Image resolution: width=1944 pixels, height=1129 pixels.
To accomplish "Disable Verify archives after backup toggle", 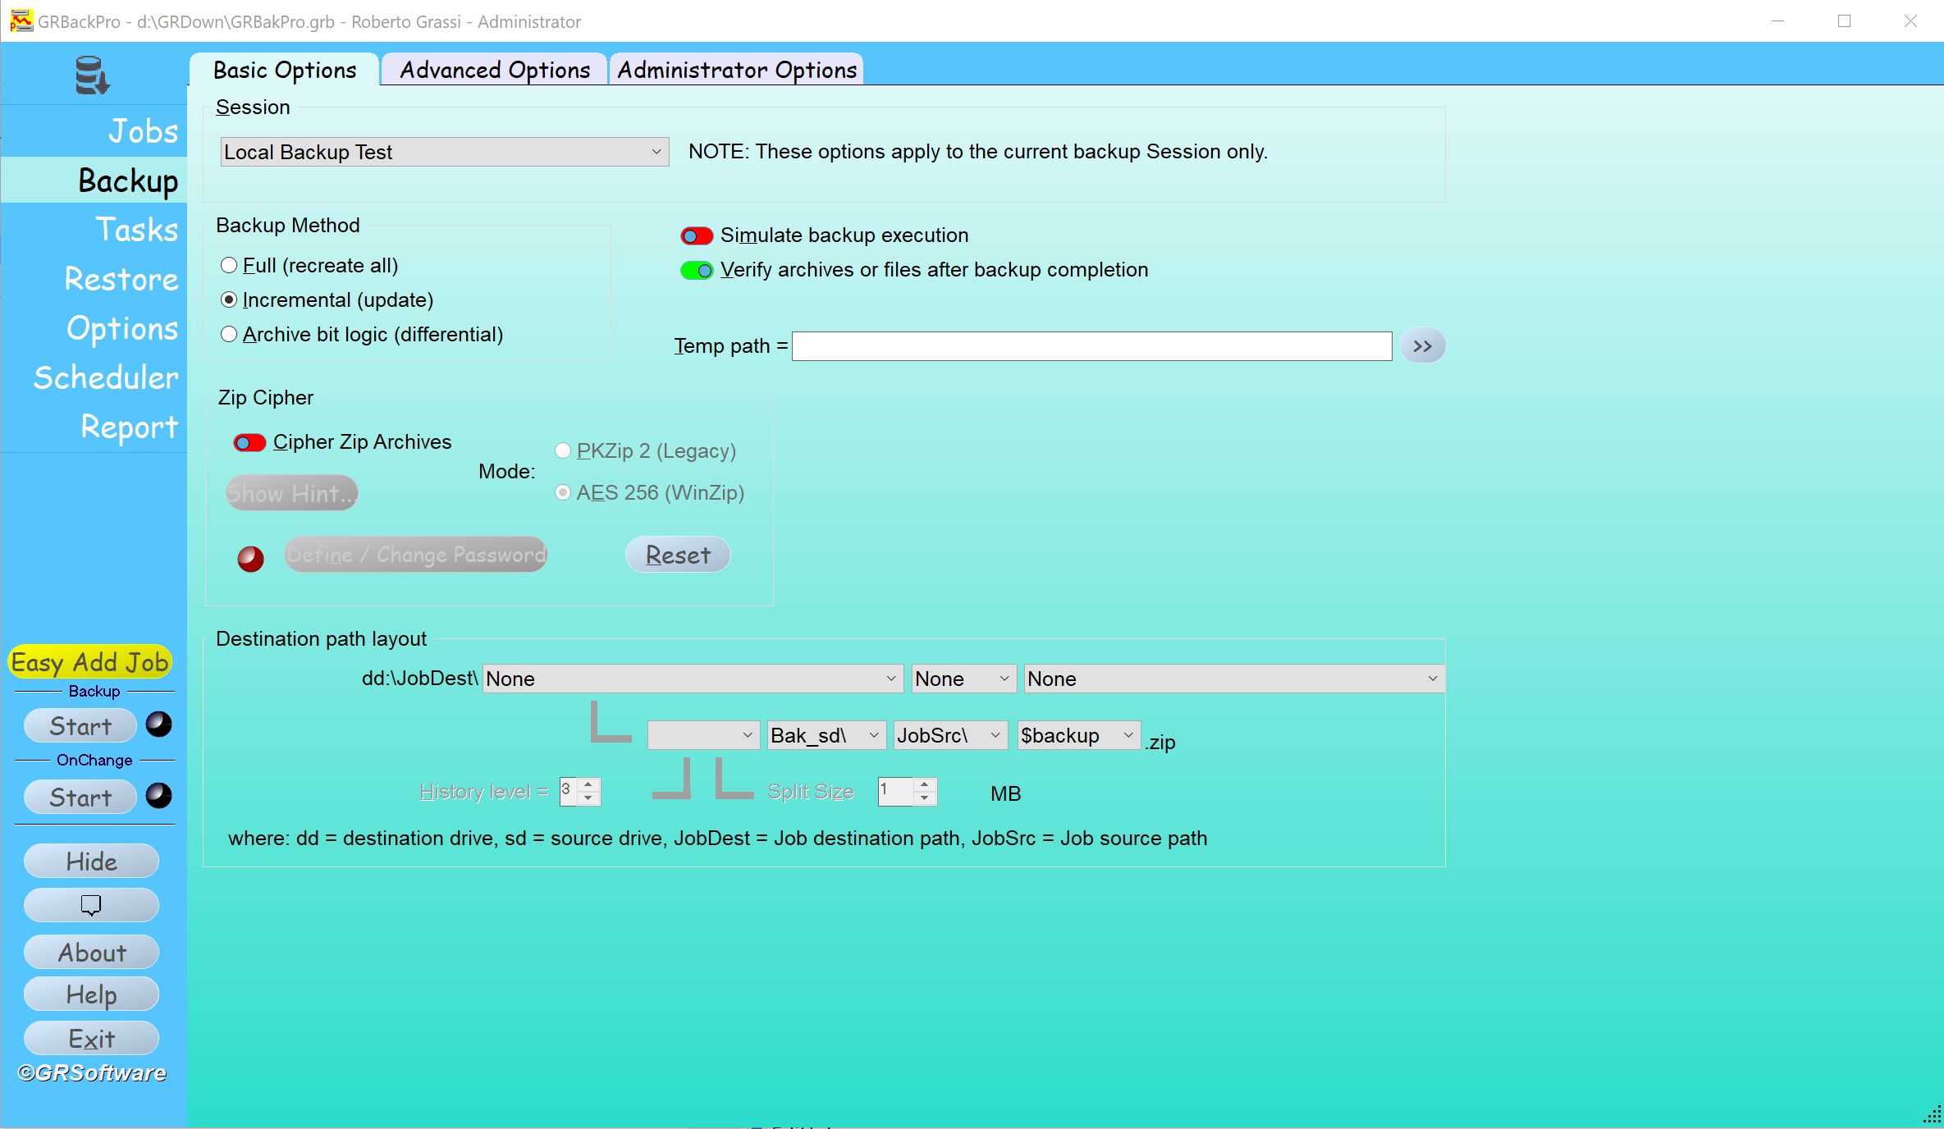I will [x=697, y=271].
